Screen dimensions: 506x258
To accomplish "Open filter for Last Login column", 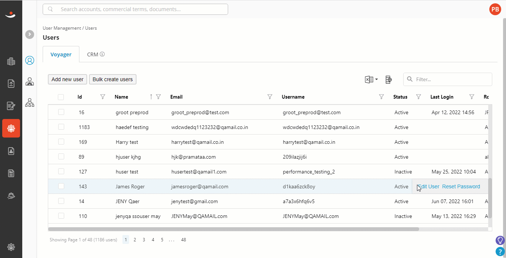I will pyautogui.click(x=472, y=97).
